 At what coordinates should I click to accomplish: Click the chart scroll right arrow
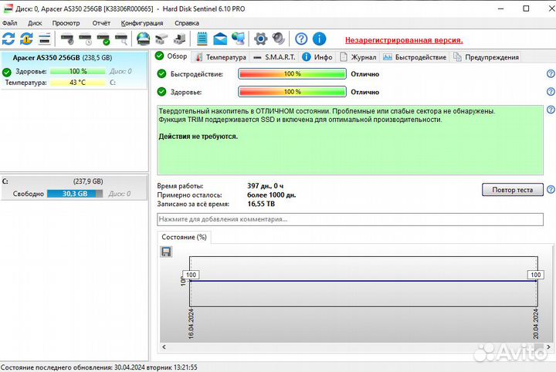[548, 347]
